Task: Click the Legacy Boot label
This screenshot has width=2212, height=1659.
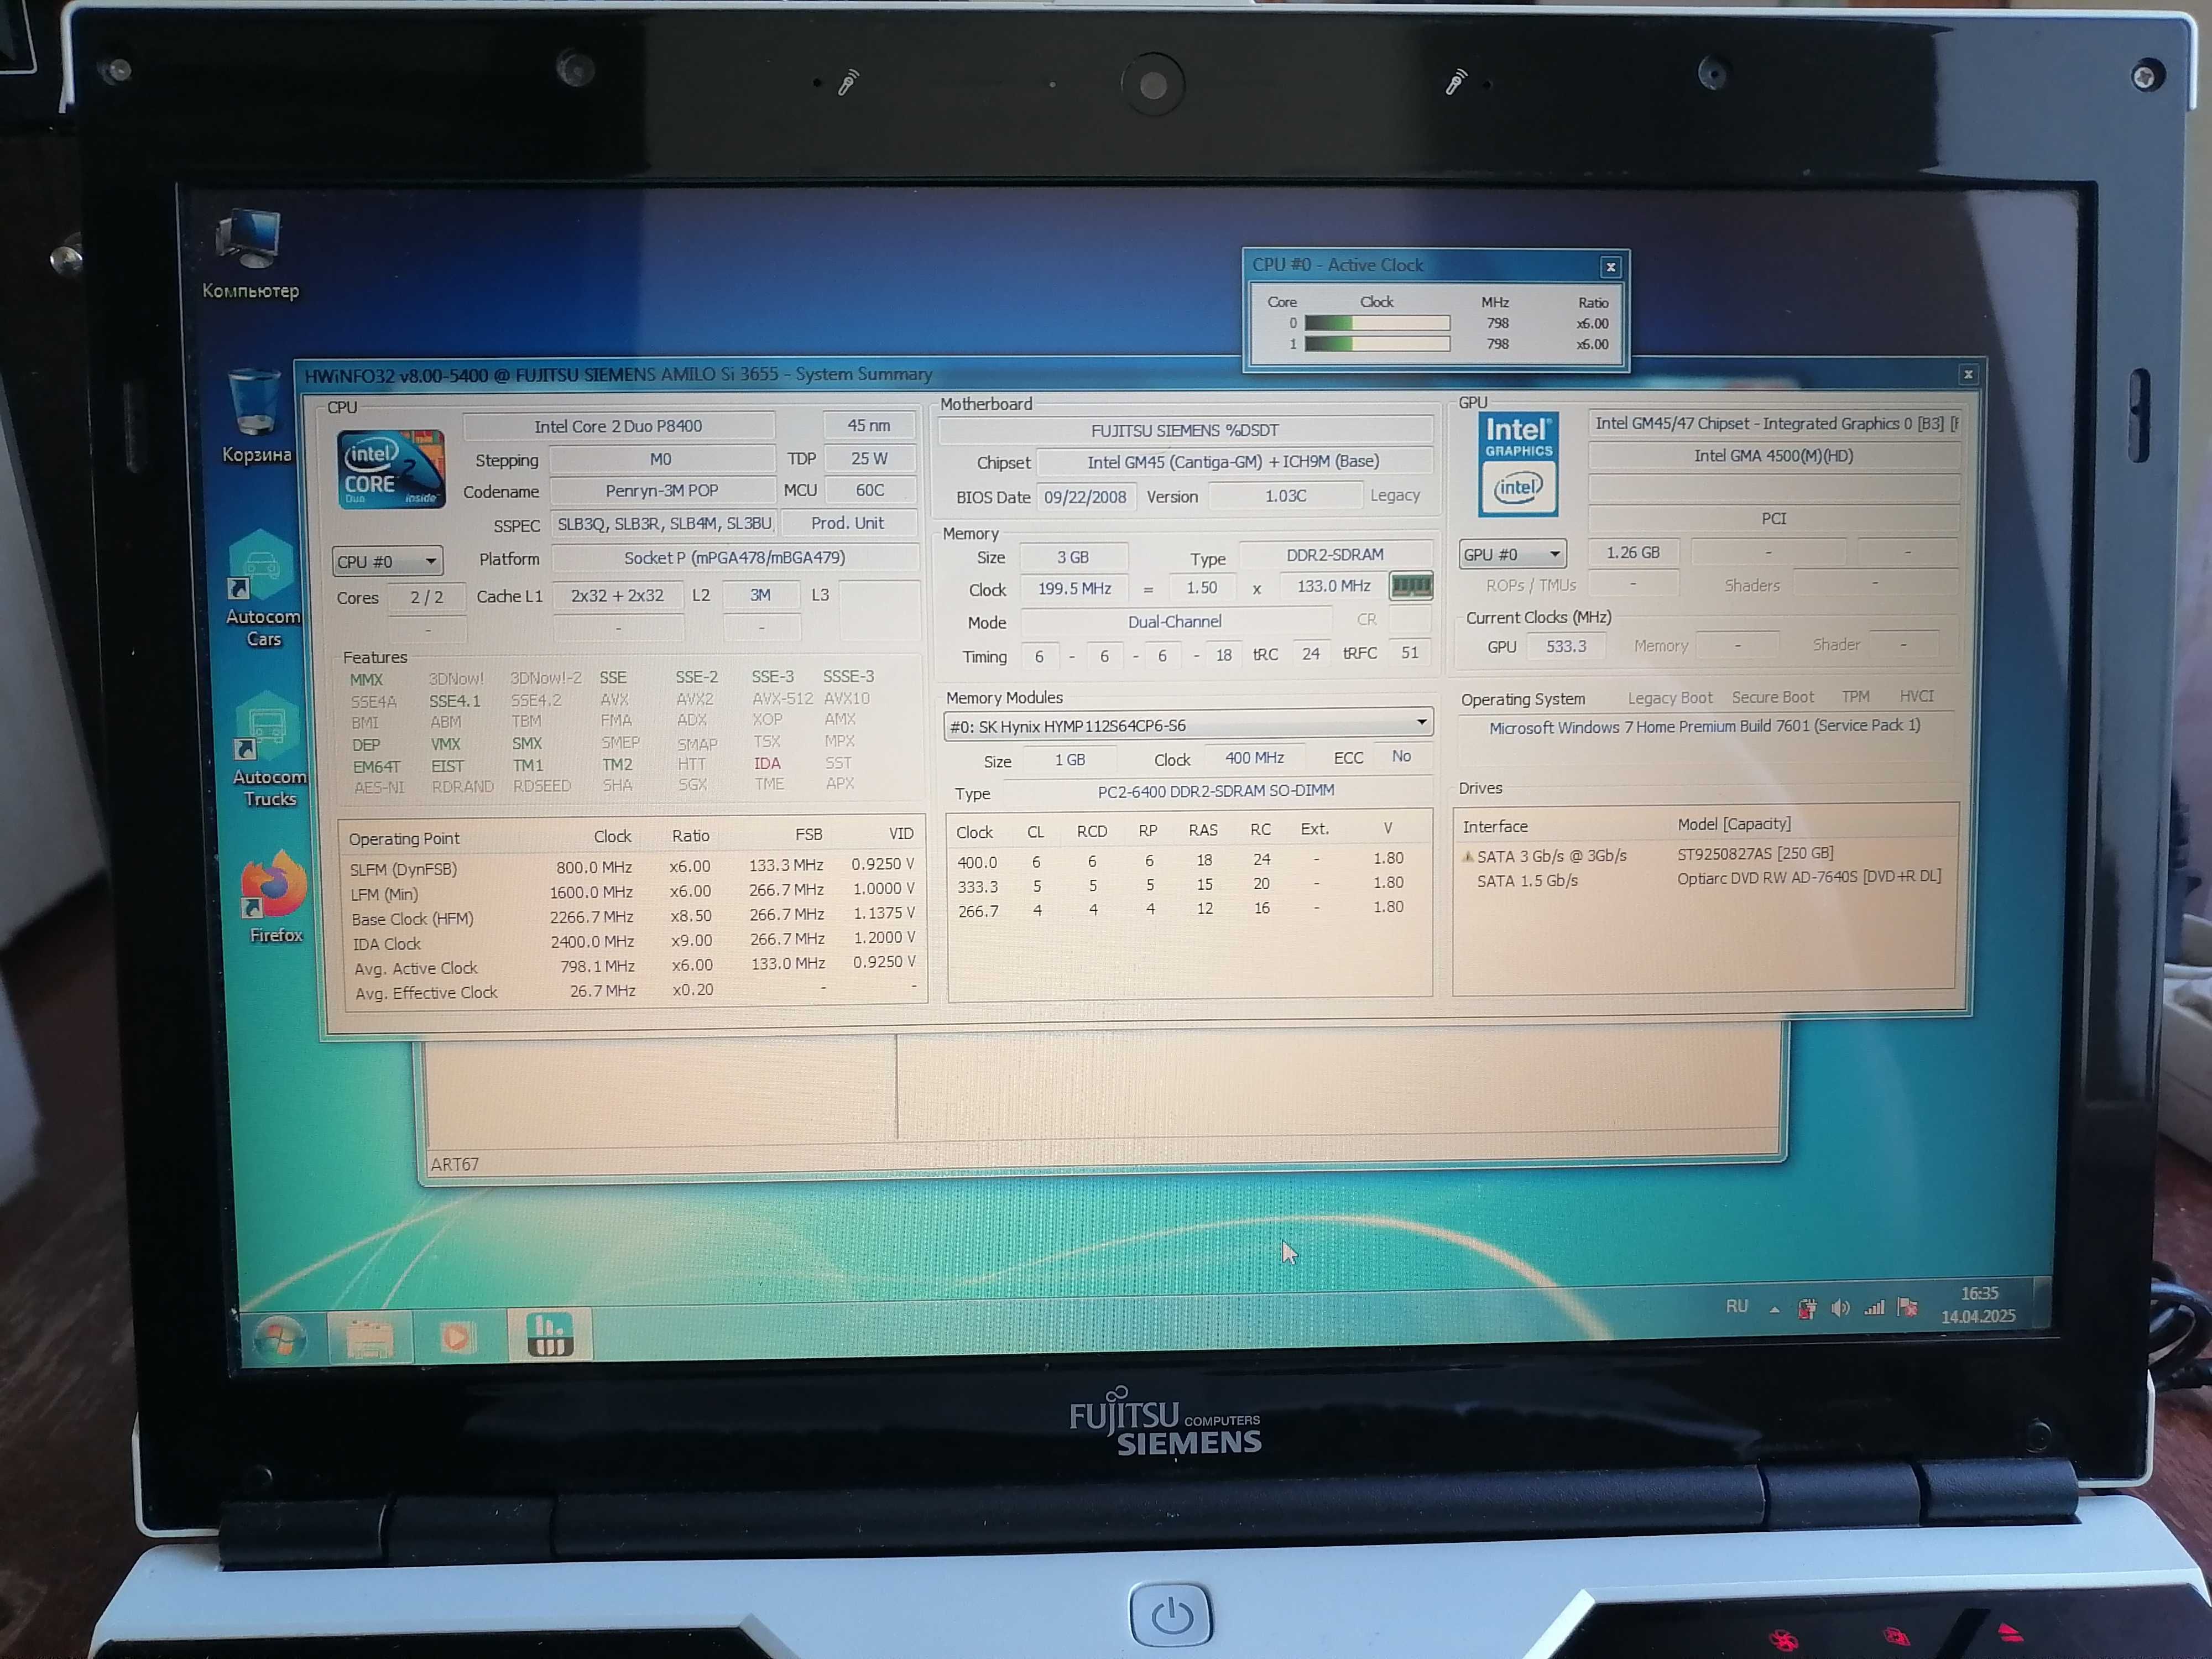Action: pyautogui.click(x=1669, y=698)
